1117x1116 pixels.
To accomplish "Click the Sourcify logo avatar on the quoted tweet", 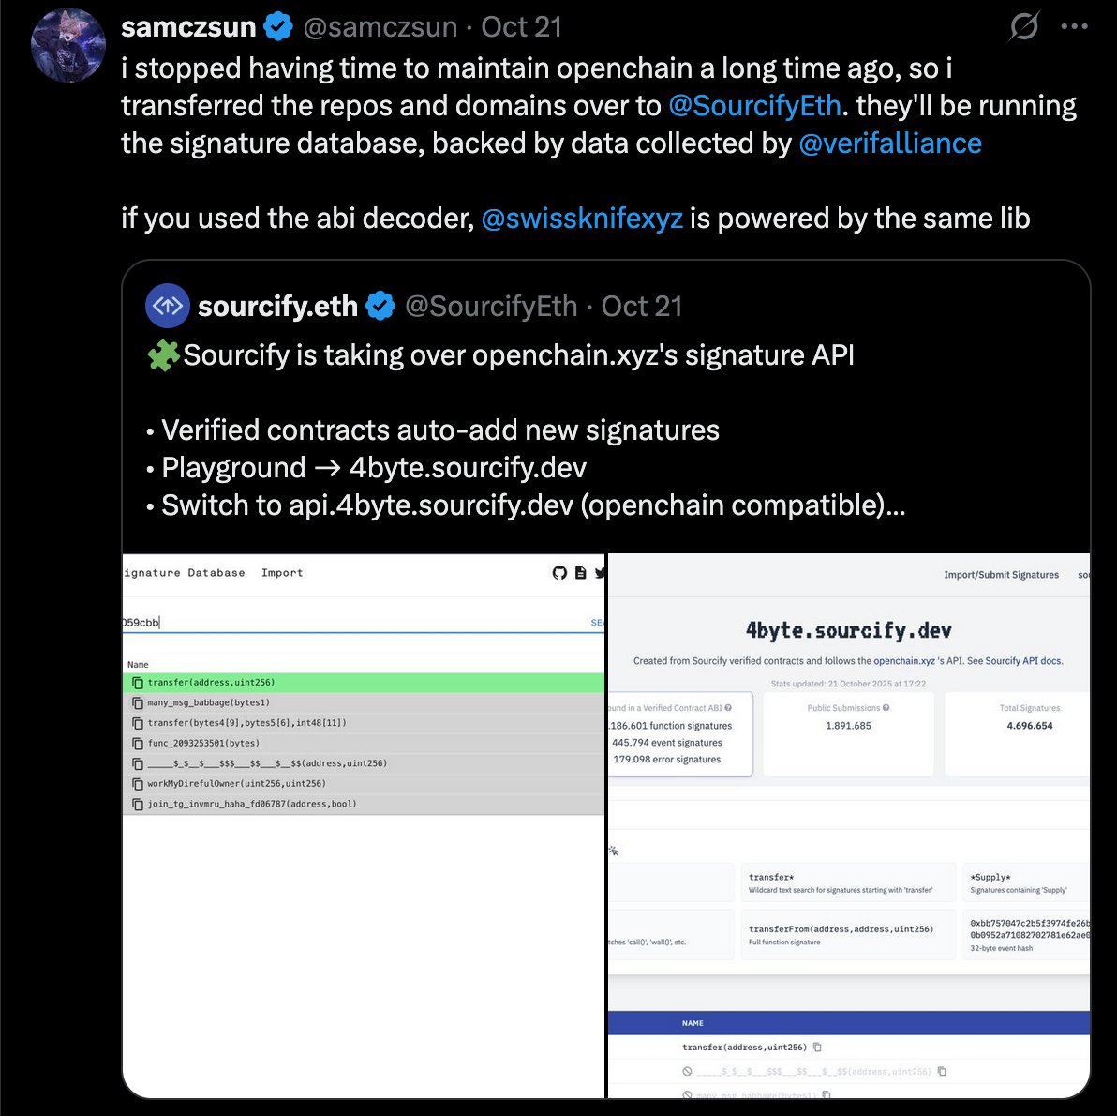I will [x=167, y=306].
